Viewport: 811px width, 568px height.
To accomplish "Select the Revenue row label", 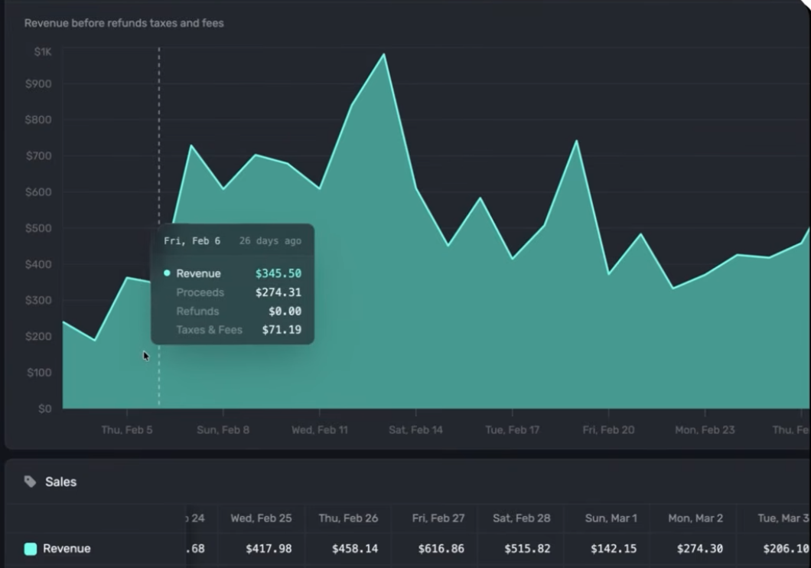I will pyautogui.click(x=67, y=549).
